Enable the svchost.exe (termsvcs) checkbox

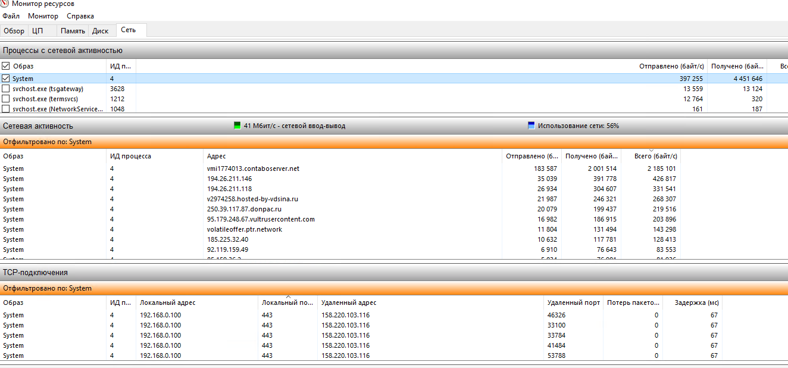[6, 99]
